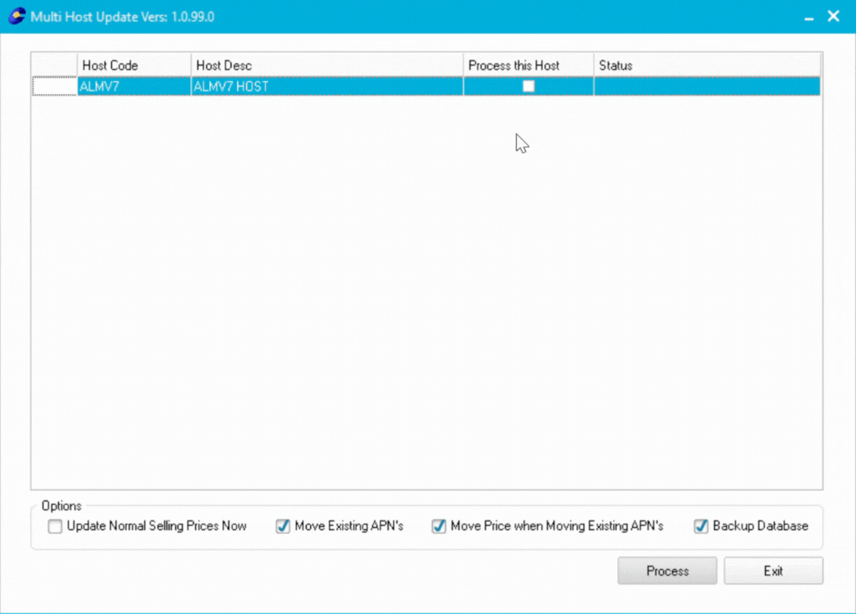This screenshot has height=614, width=856.
Task: Click the Exit button
Action: tap(773, 571)
